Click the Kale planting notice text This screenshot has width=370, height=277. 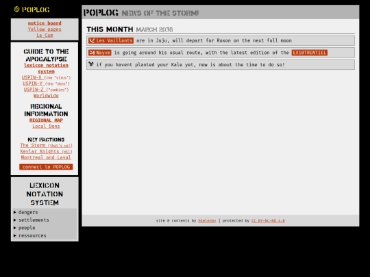point(190,64)
